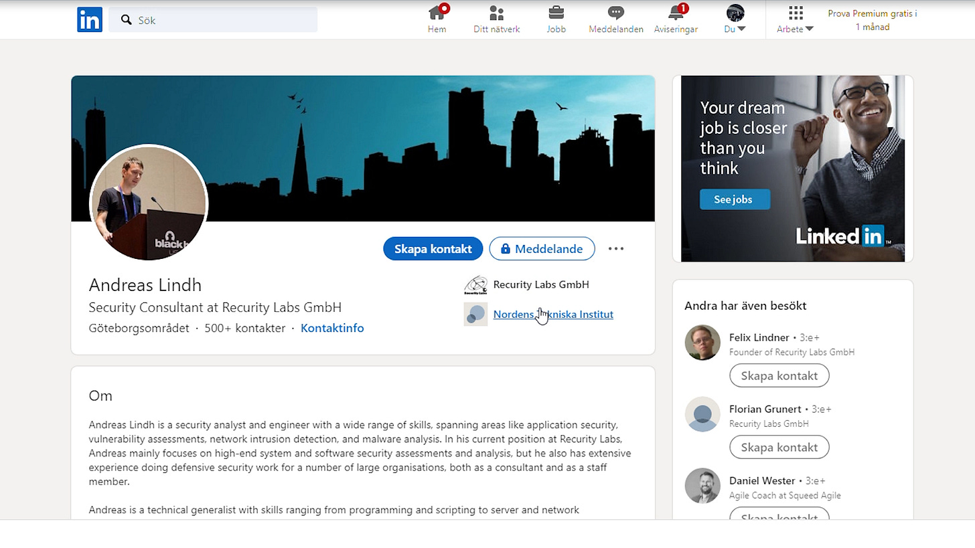
Task: Expand the Du profile menu
Action: 735,19
